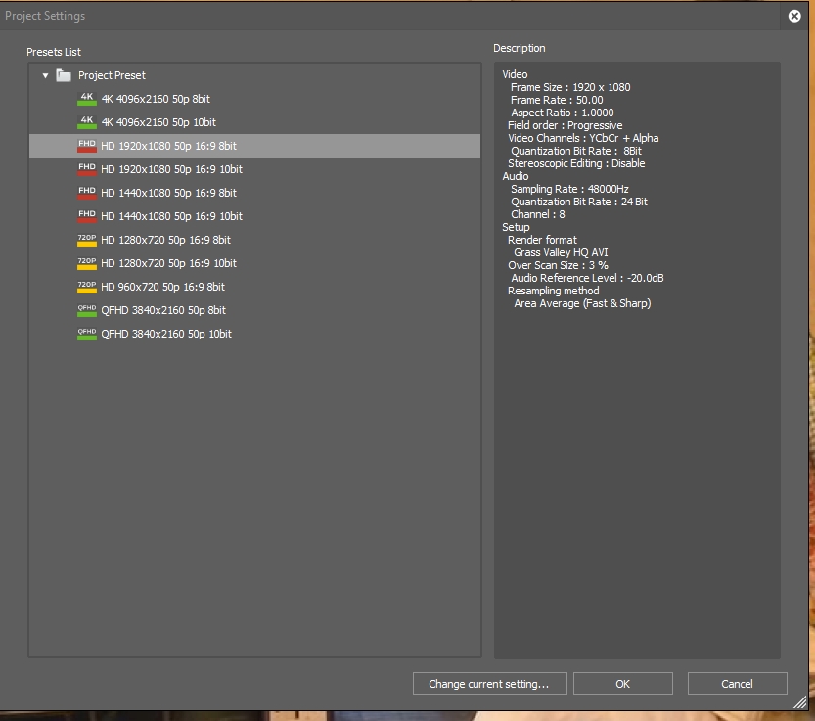Click FHD icon of 1920x1080 50p 10bit
Screen dimensions: 815x721
pos(87,169)
